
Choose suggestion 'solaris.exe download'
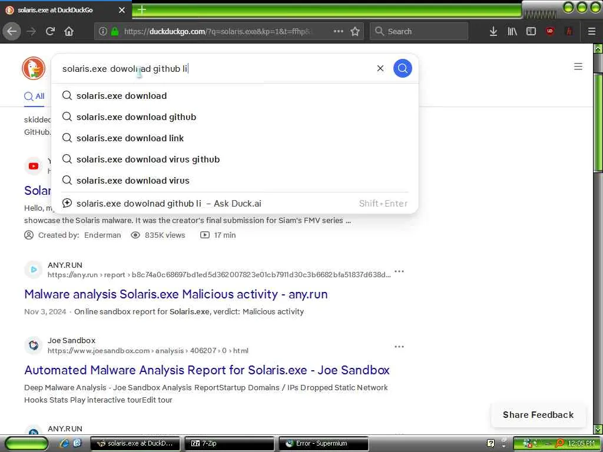pyautogui.click(x=234, y=96)
